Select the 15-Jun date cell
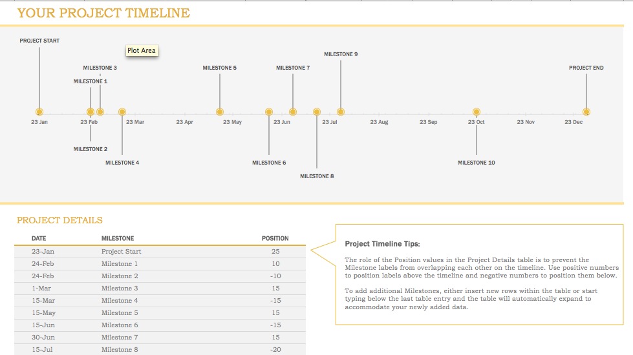 43,325
